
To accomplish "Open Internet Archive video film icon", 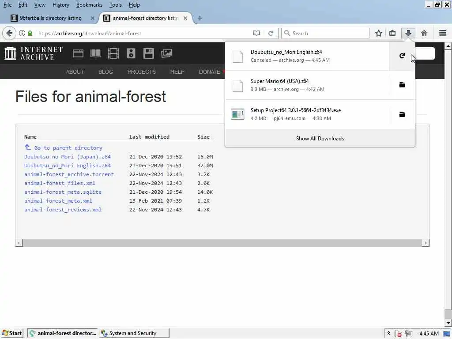I will tap(113, 53).
